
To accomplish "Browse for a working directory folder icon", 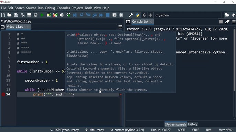I will click(227, 15).
